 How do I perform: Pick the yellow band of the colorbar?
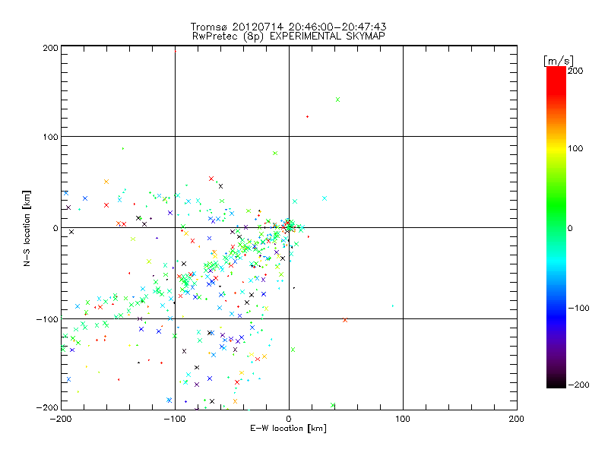click(556, 148)
